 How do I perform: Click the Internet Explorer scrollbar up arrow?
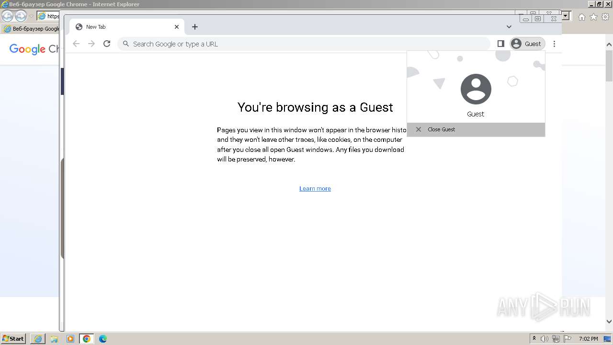point(609,45)
